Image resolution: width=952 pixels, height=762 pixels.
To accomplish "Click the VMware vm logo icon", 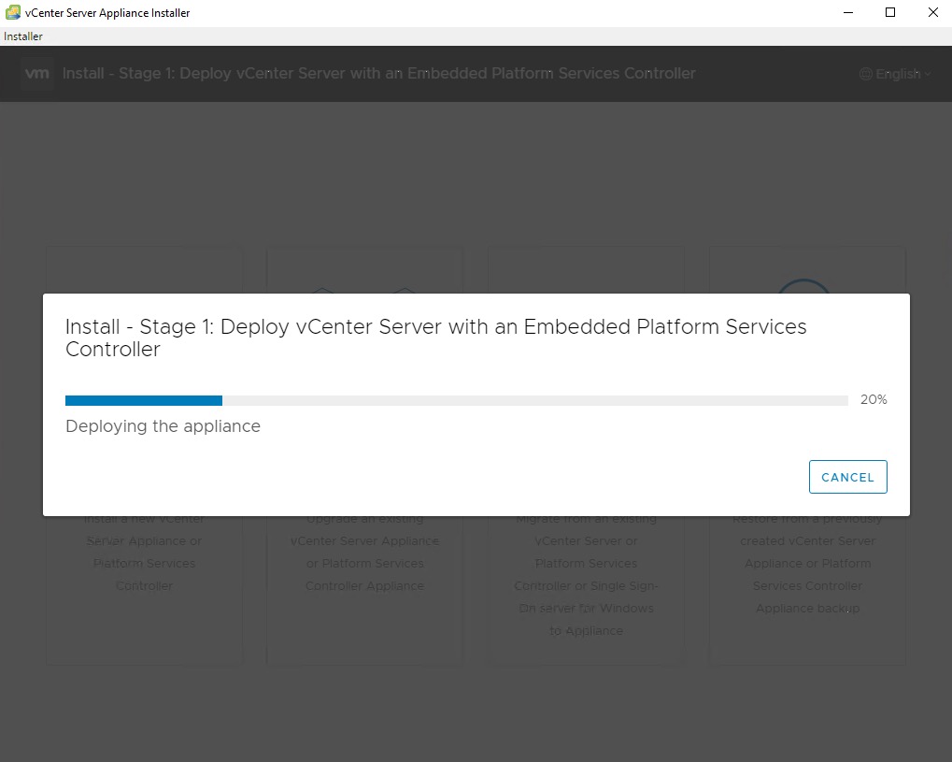I will (37, 74).
